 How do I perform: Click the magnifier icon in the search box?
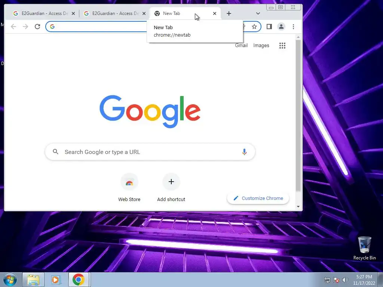[x=56, y=152]
